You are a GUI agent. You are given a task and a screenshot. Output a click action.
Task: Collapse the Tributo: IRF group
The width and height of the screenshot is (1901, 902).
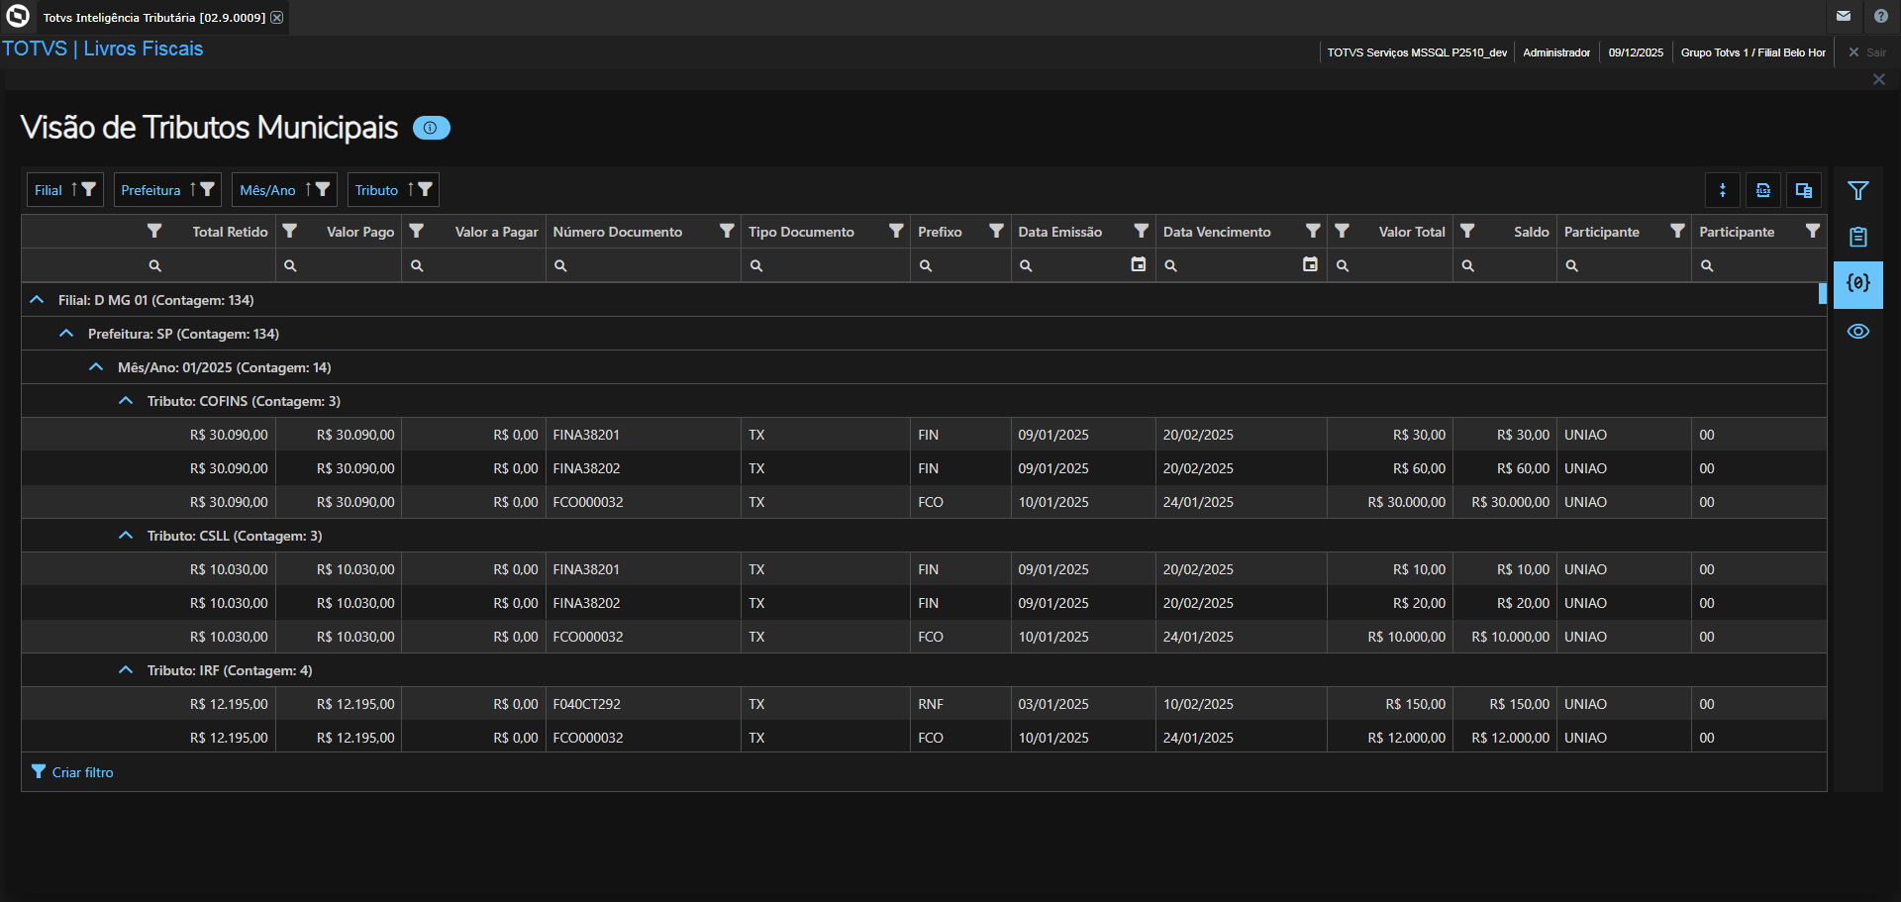126,670
